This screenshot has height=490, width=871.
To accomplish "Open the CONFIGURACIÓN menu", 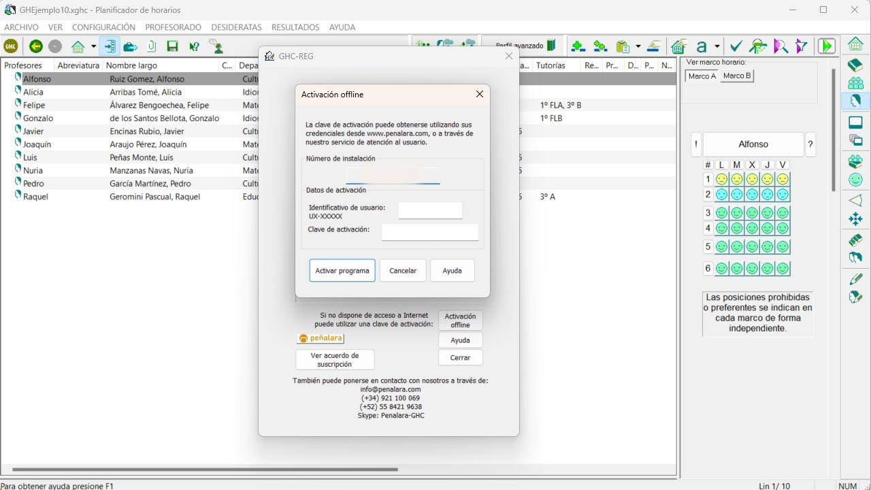I will tap(103, 27).
